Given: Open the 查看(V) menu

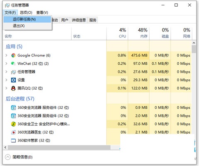Looking at the screenshot, I should tap(42, 12).
